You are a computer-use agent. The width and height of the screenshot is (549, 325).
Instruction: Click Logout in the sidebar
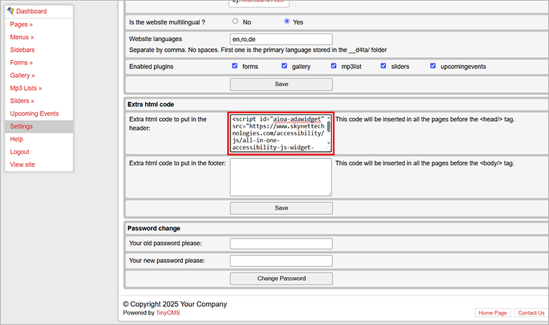pyautogui.click(x=20, y=152)
